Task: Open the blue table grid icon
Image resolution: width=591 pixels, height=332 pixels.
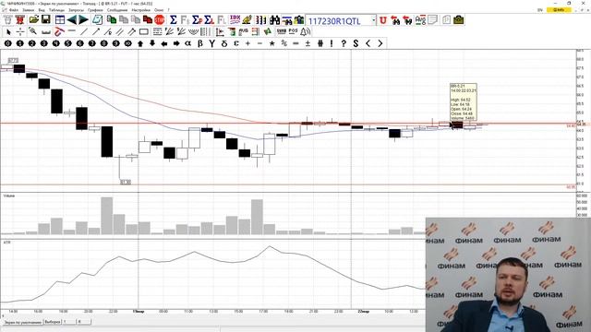Action: tap(60, 19)
